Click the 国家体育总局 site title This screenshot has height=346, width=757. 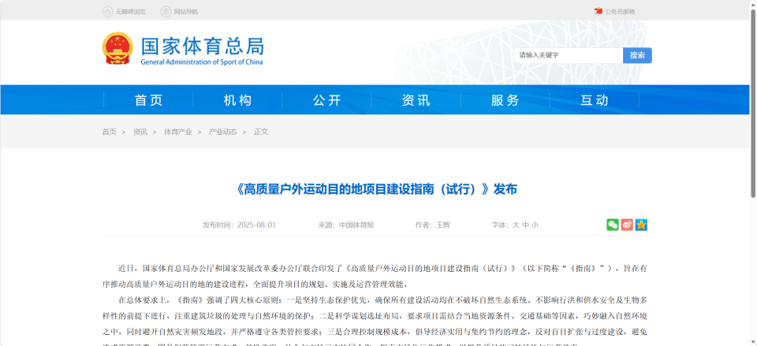coord(203,46)
